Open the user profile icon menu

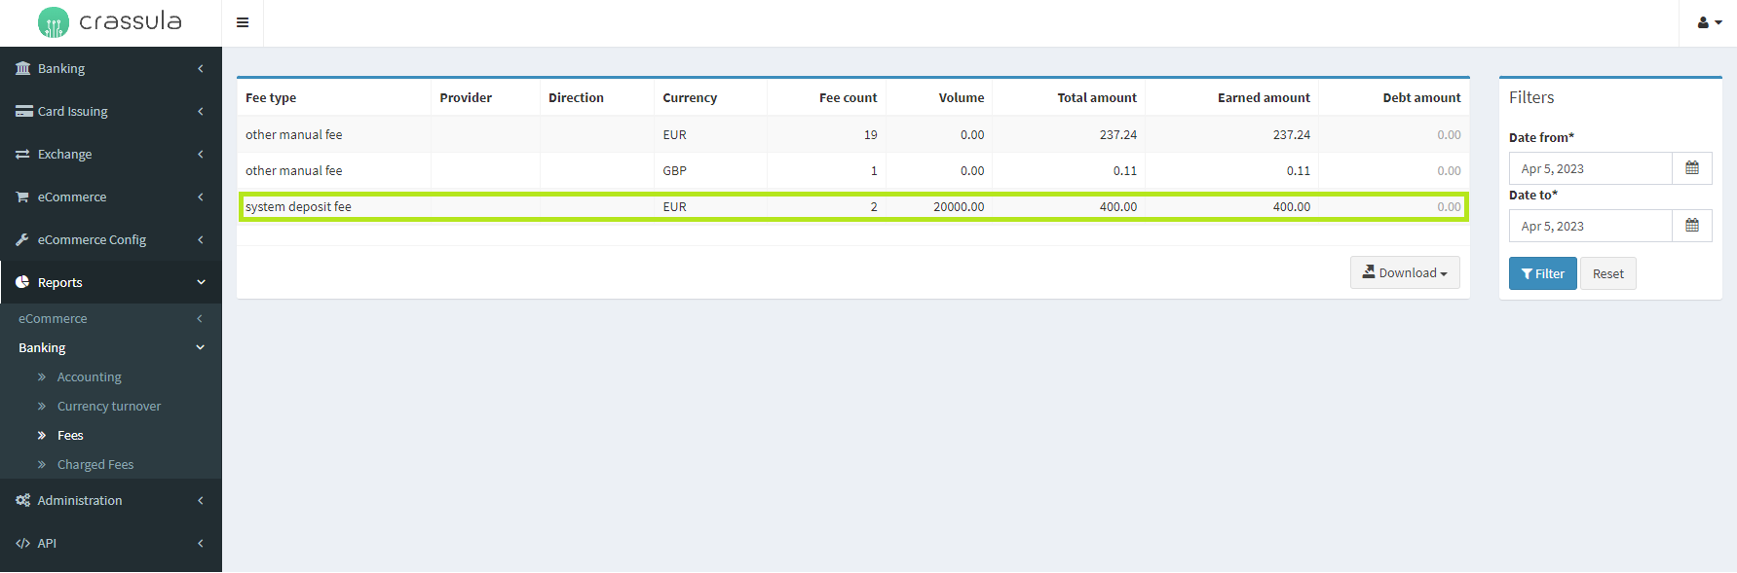click(x=1709, y=22)
